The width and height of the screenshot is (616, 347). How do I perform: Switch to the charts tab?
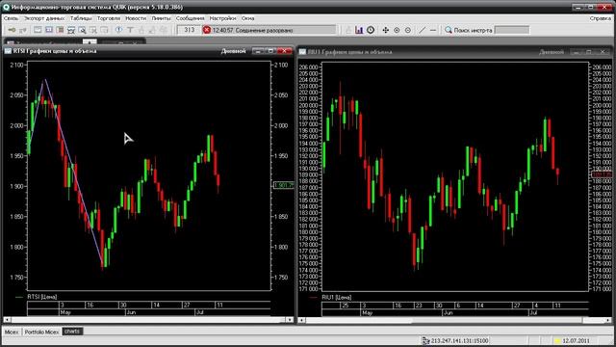[x=72, y=332]
